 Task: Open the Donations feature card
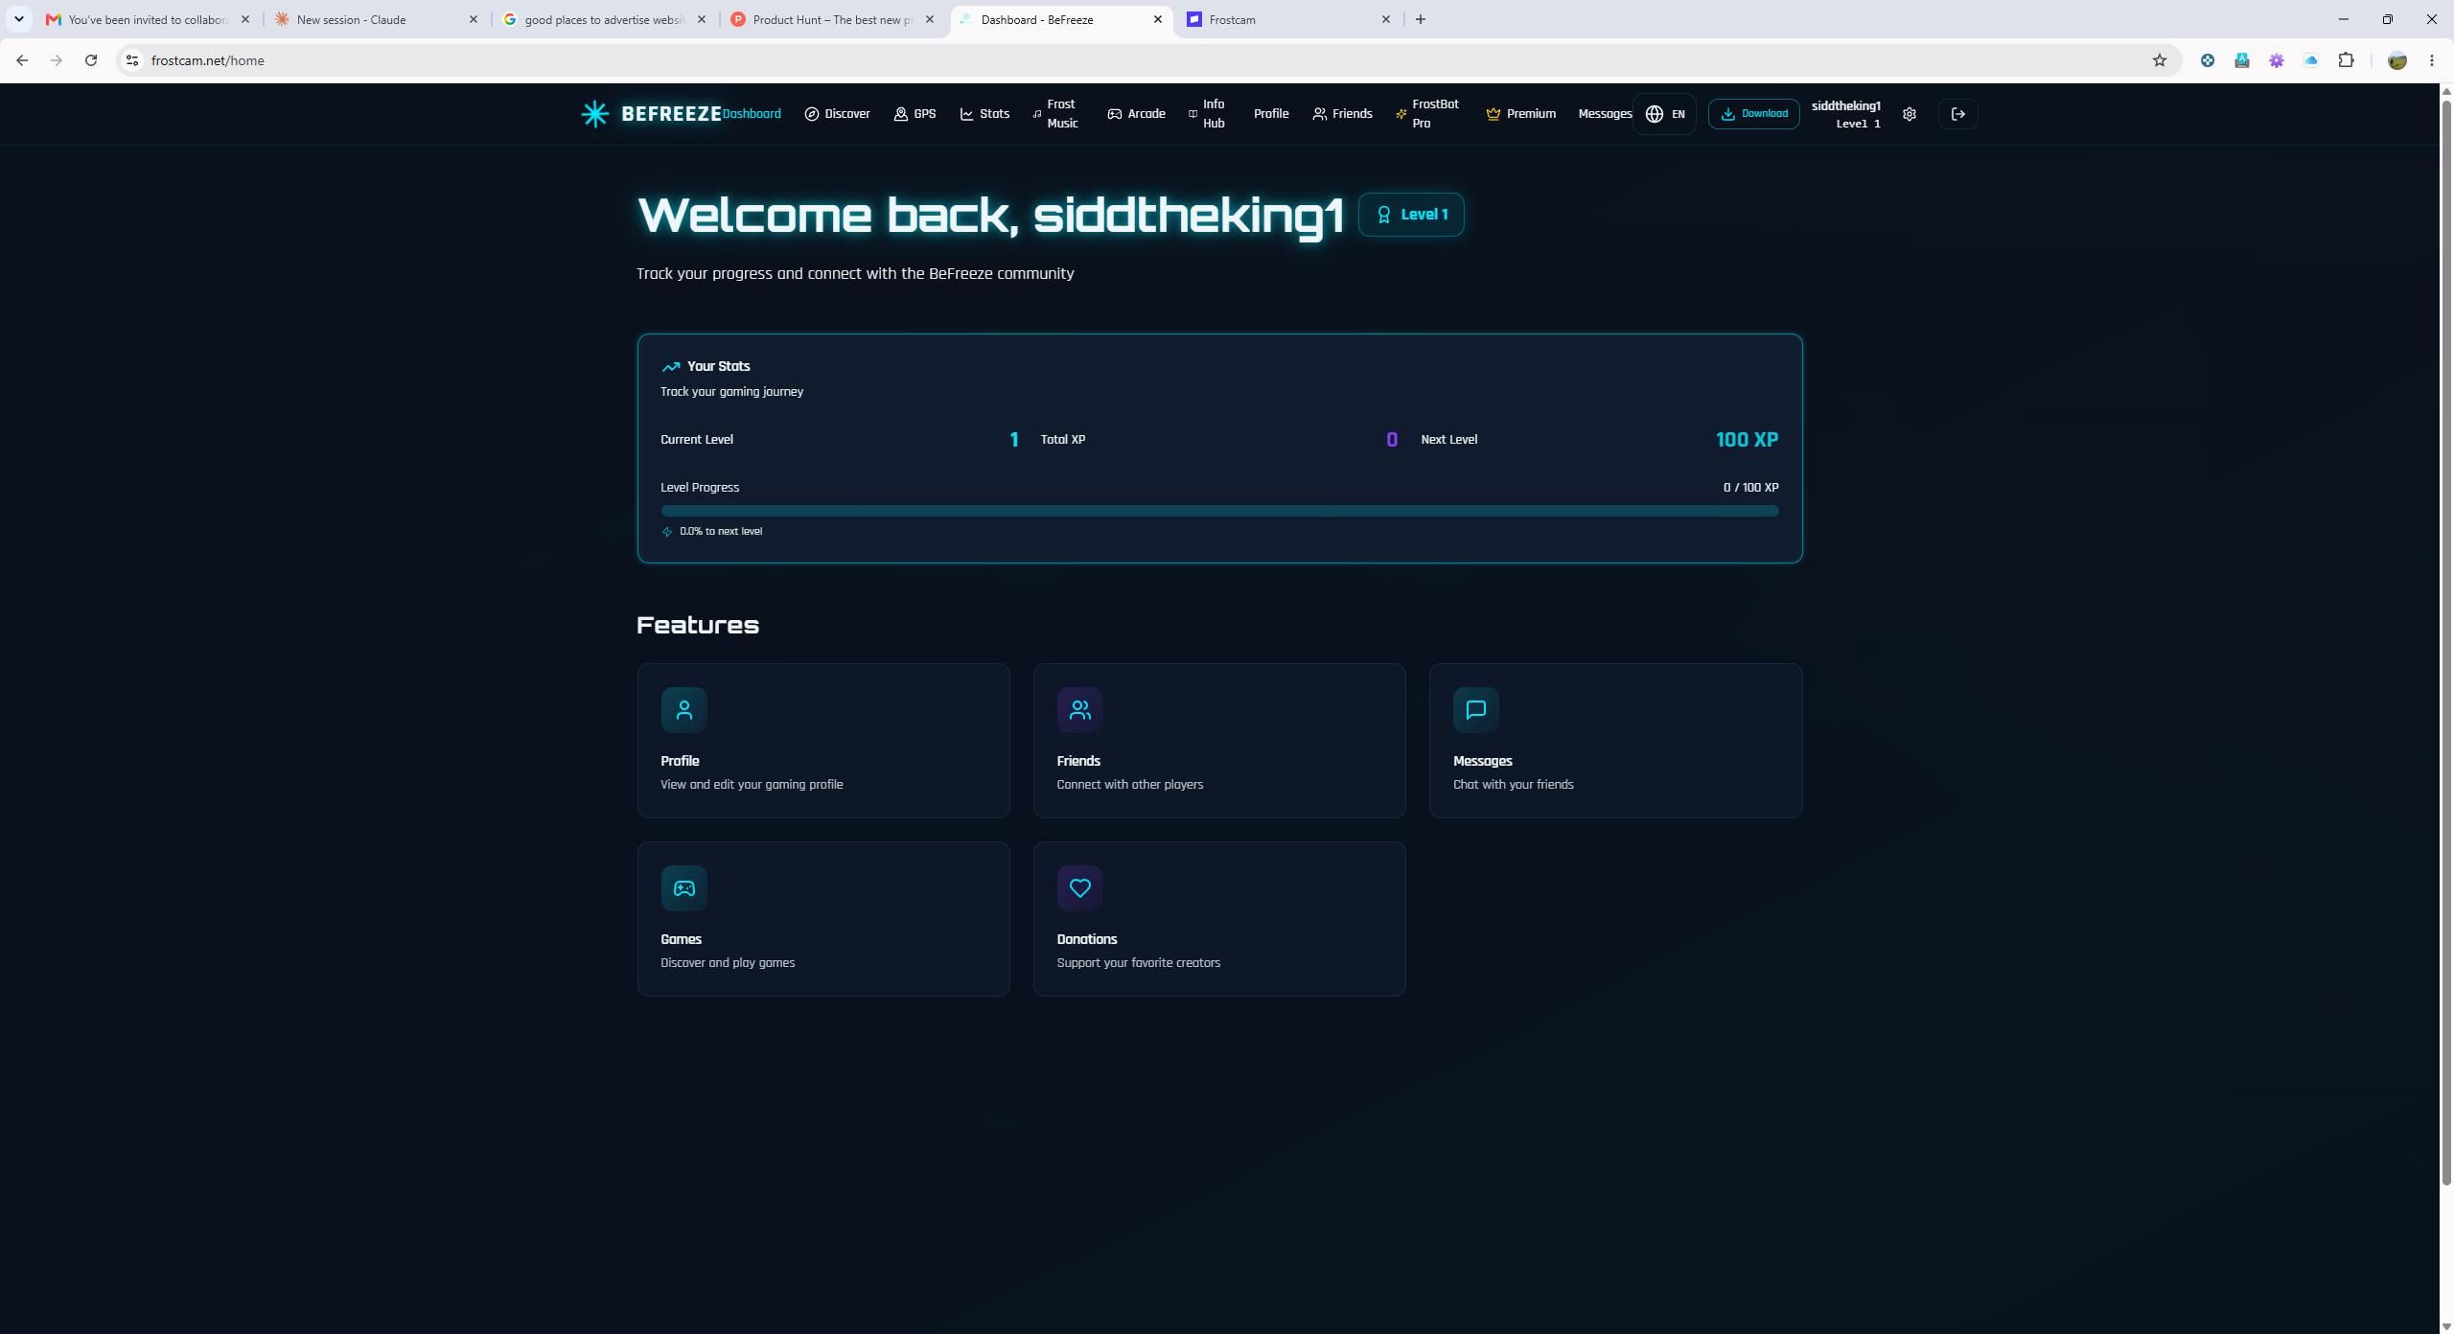pos(1218,918)
